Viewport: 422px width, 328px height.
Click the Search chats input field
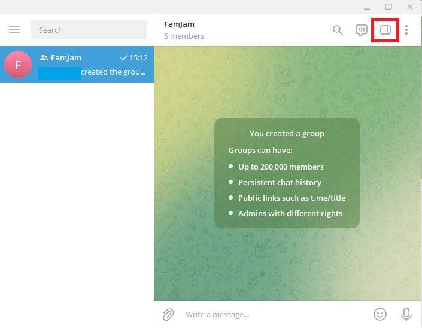coord(89,30)
